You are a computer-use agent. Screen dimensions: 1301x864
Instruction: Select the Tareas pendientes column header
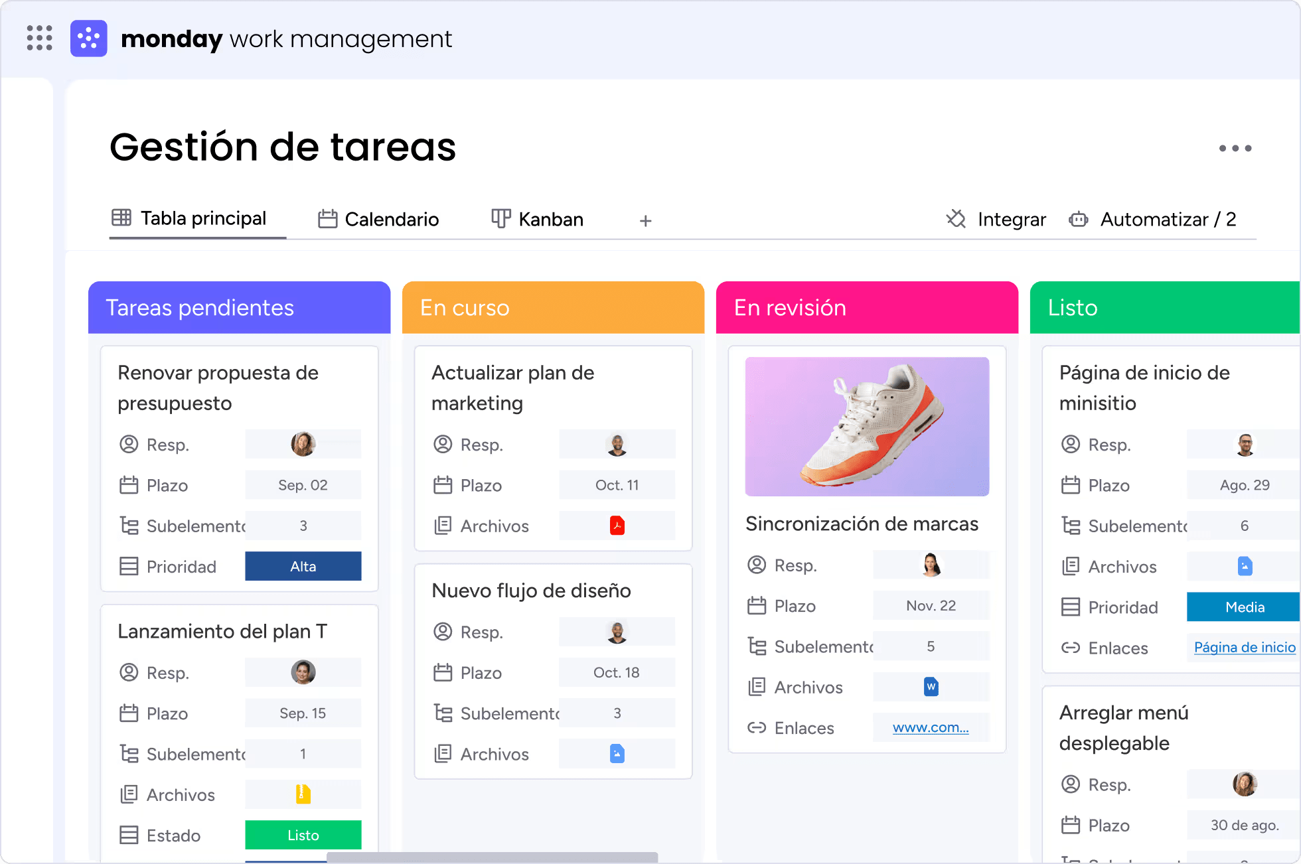pos(239,307)
